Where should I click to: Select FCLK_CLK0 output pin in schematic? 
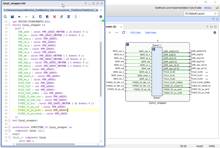(x=169, y=72)
